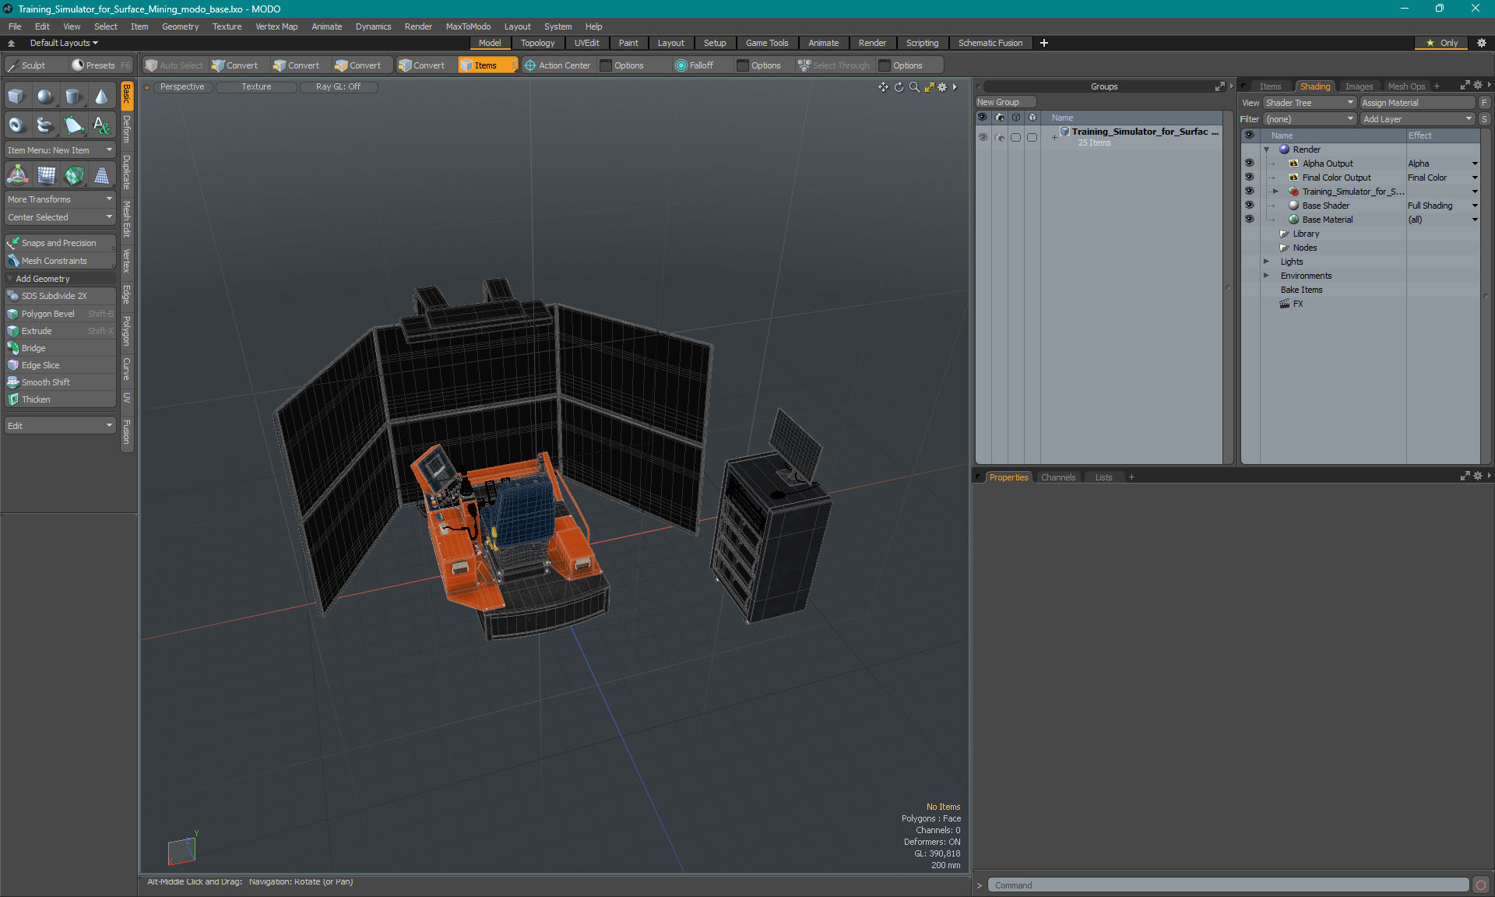Select the Text tool icon

[101, 125]
